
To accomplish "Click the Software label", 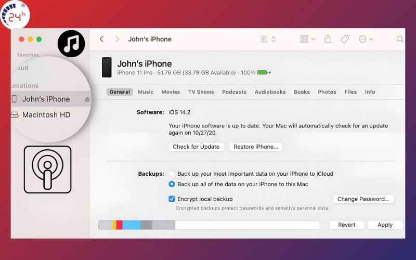I will coord(150,112).
